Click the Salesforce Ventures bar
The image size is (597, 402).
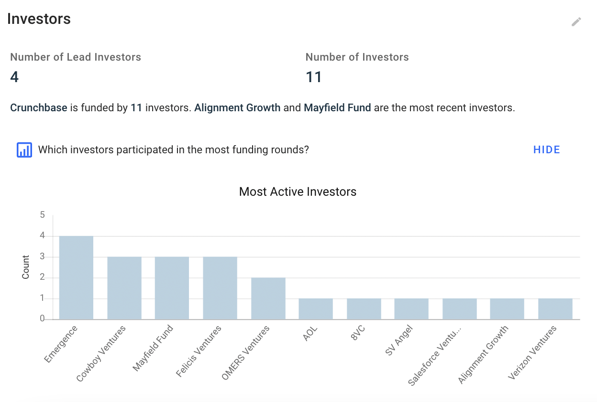click(459, 309)
